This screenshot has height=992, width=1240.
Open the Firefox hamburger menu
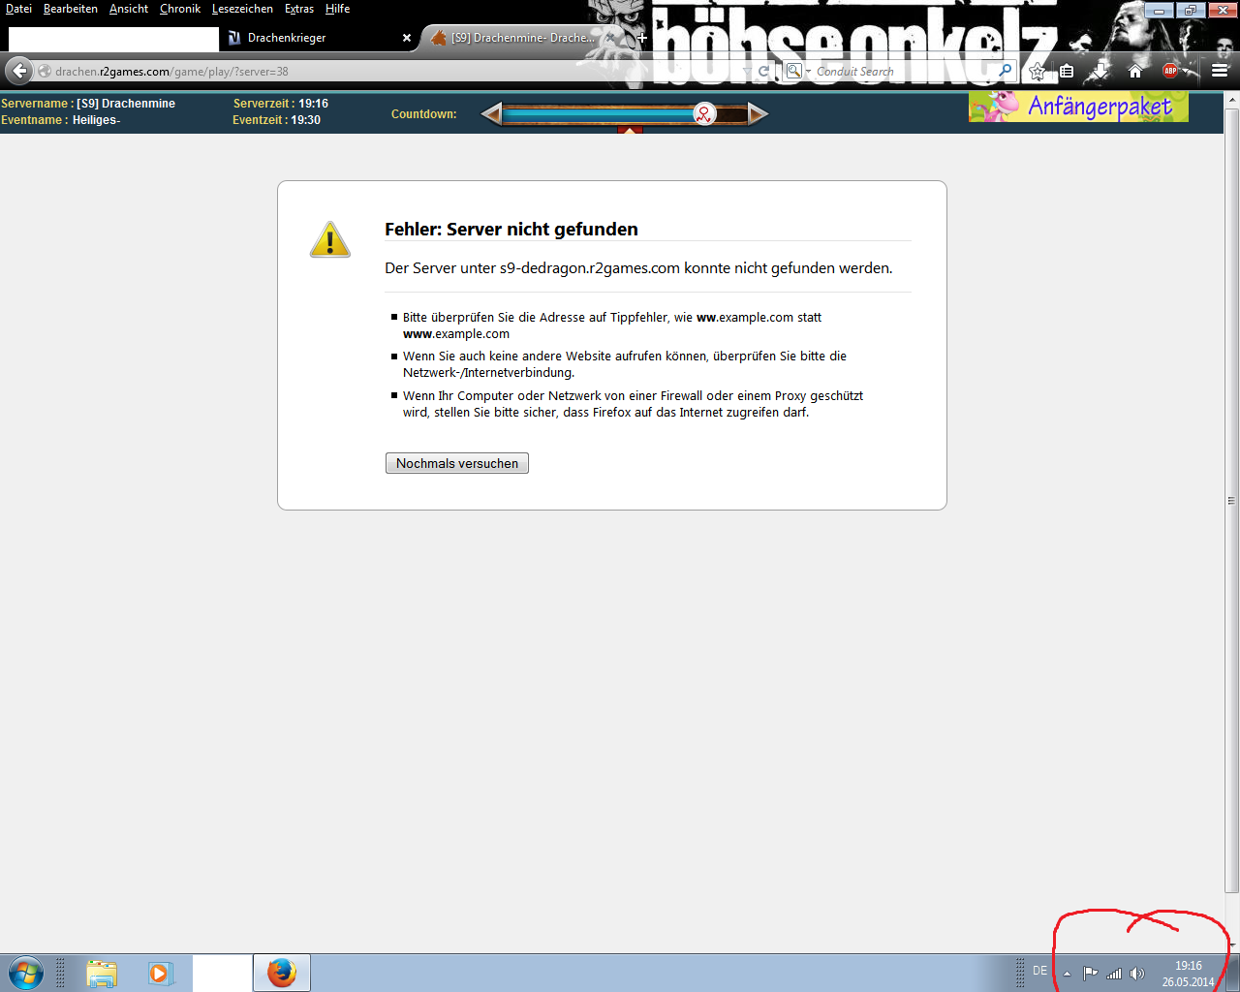(1220, 71)
